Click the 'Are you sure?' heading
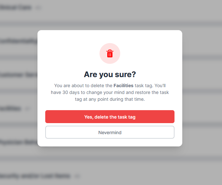 (110, 75)
